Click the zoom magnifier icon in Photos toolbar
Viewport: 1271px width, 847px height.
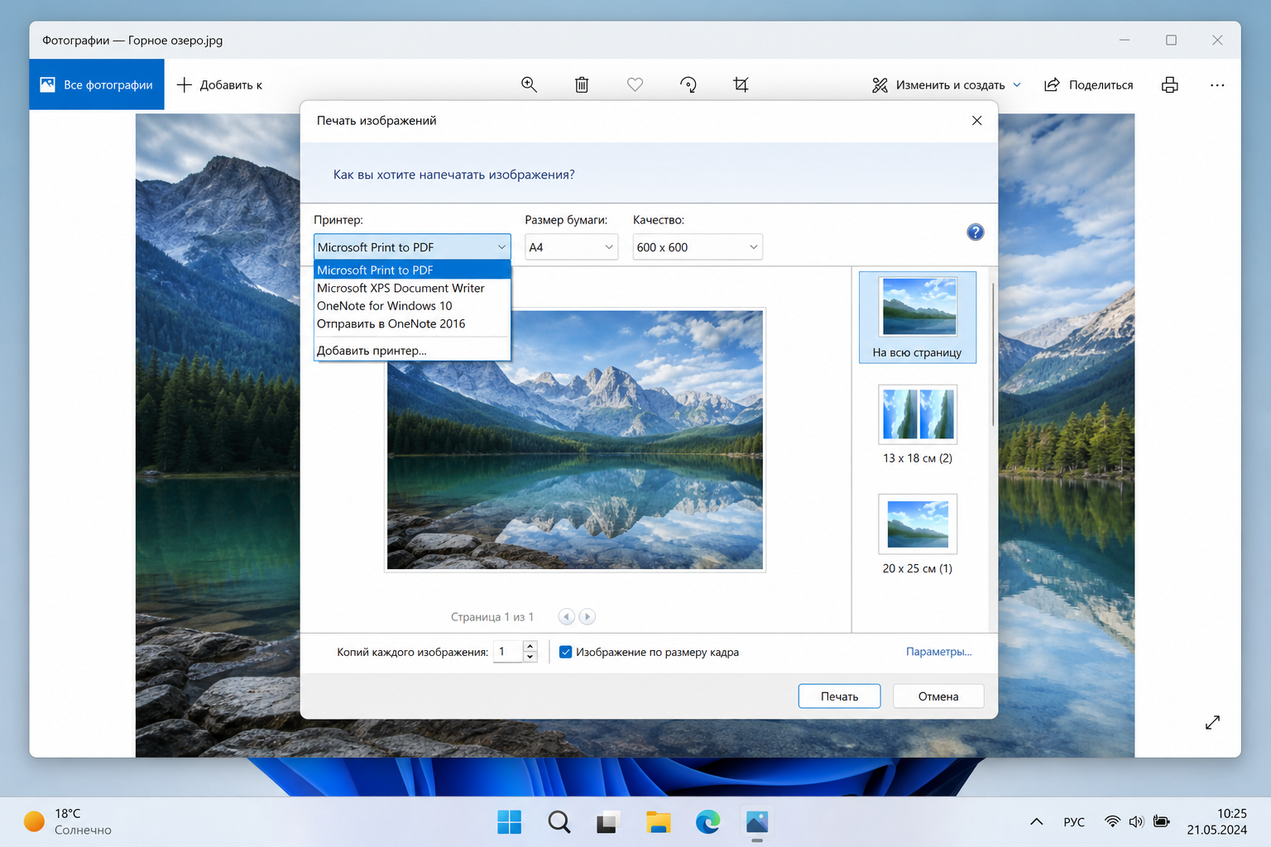point(529,84)
